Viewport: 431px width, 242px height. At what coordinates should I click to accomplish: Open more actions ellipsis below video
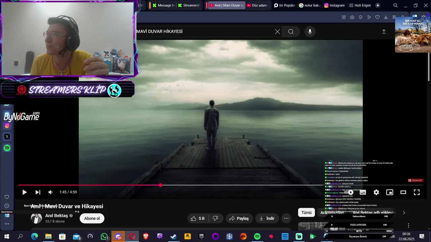point(286,218)
